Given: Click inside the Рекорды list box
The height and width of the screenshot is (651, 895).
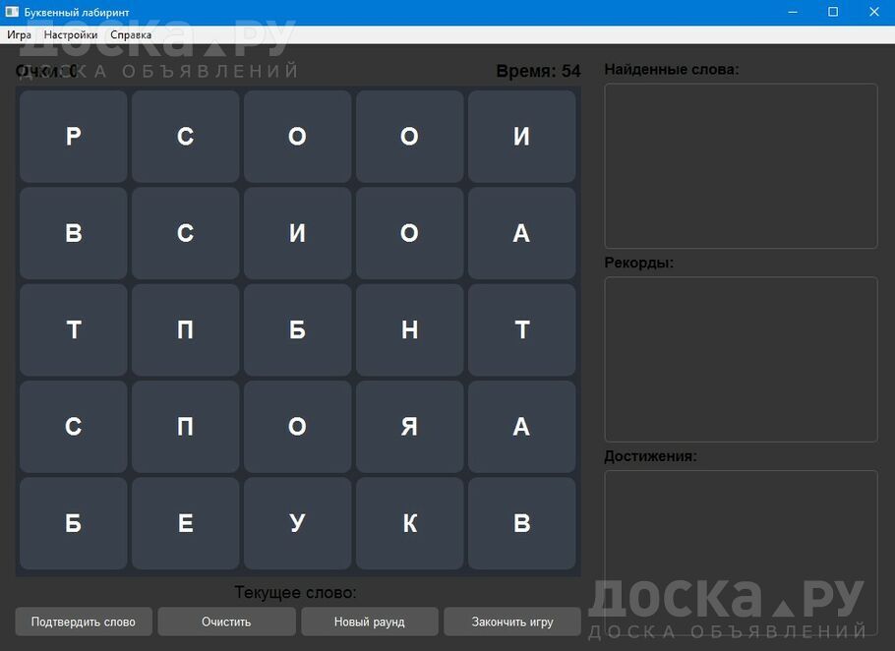Looking at the screenshot, I should pyautogui.click(x=740, y=359).
